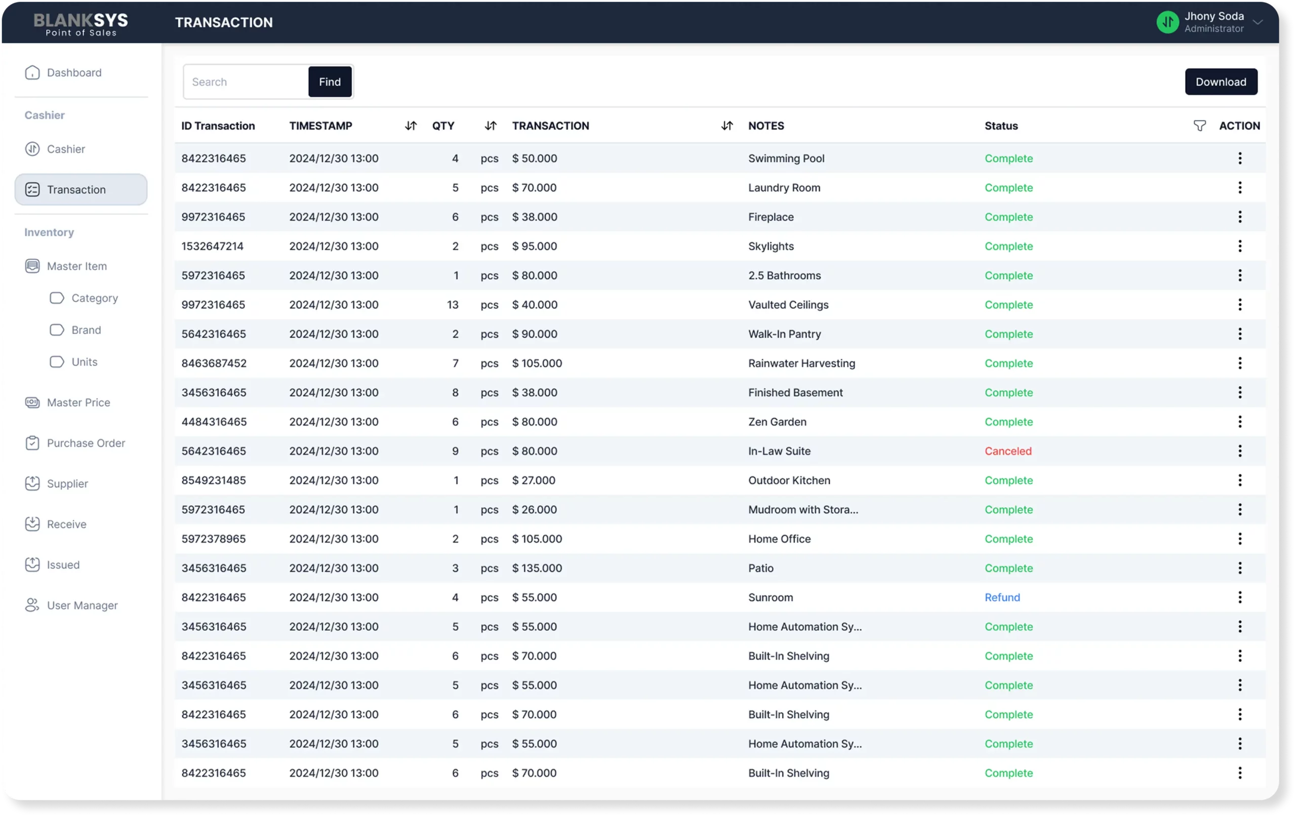Image resolution: width=1296 pixels, height=817 pixels.
Task: Expand the Jhony Soda account dropdown chevron
Action: pos(1258,23)
